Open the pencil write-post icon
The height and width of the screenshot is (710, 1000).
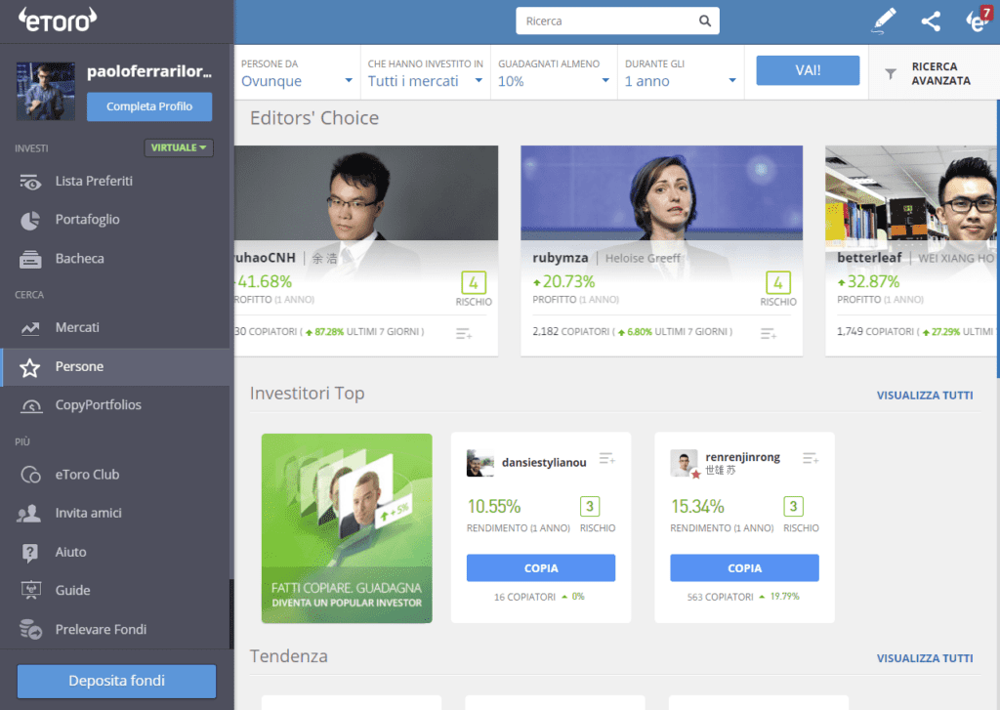pyautogui.click(x=884, y=21)
